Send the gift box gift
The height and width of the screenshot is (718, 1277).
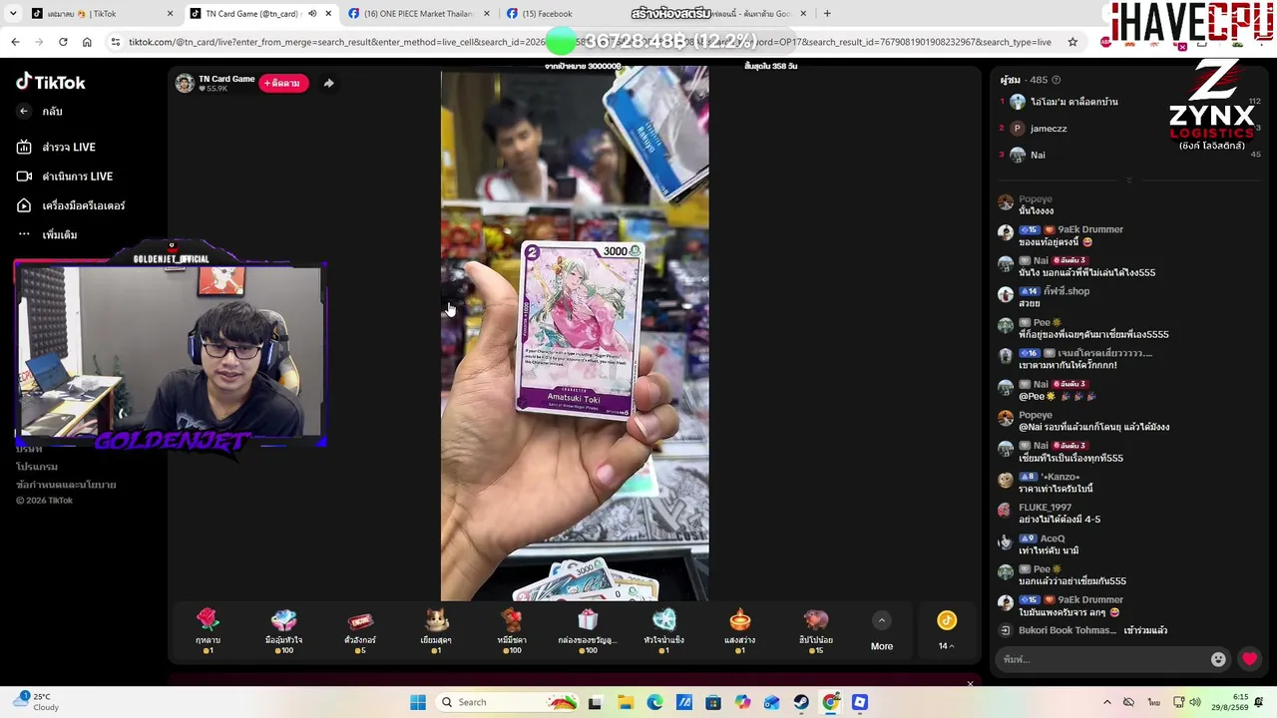point(588,630)
